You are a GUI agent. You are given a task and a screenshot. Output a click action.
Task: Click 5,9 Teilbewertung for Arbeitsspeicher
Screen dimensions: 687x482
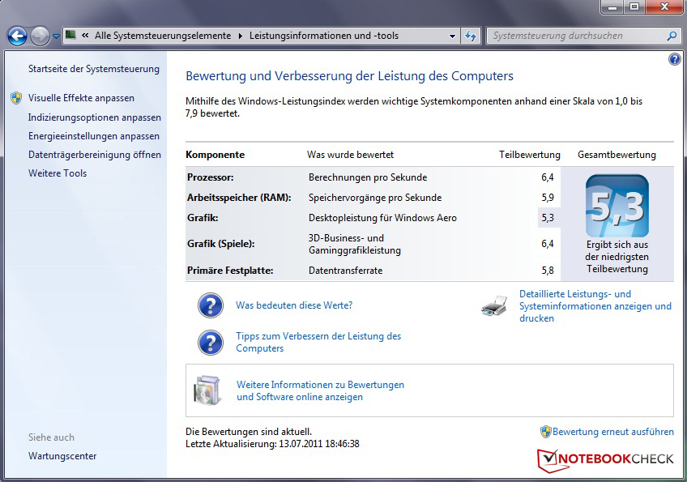point(547,198)
